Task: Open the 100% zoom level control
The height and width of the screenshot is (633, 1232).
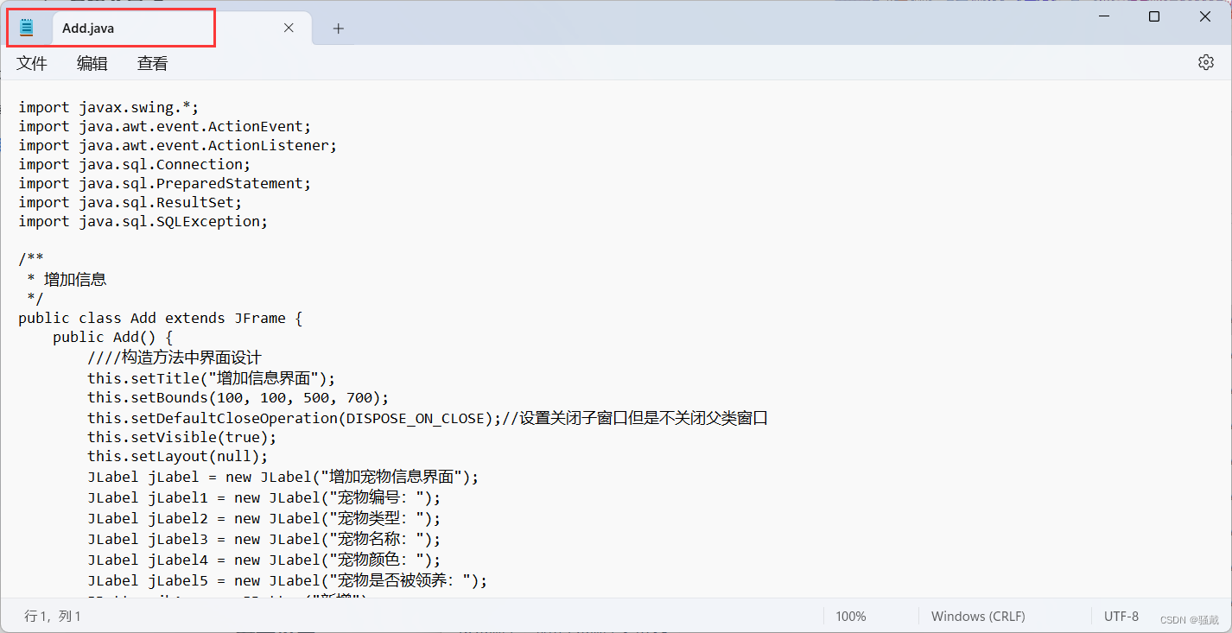Action: click(850, 616)
